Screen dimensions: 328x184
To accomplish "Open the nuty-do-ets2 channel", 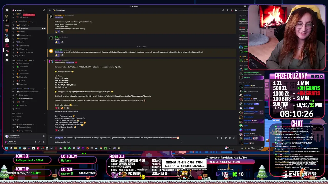I will [x=29, y=56].
